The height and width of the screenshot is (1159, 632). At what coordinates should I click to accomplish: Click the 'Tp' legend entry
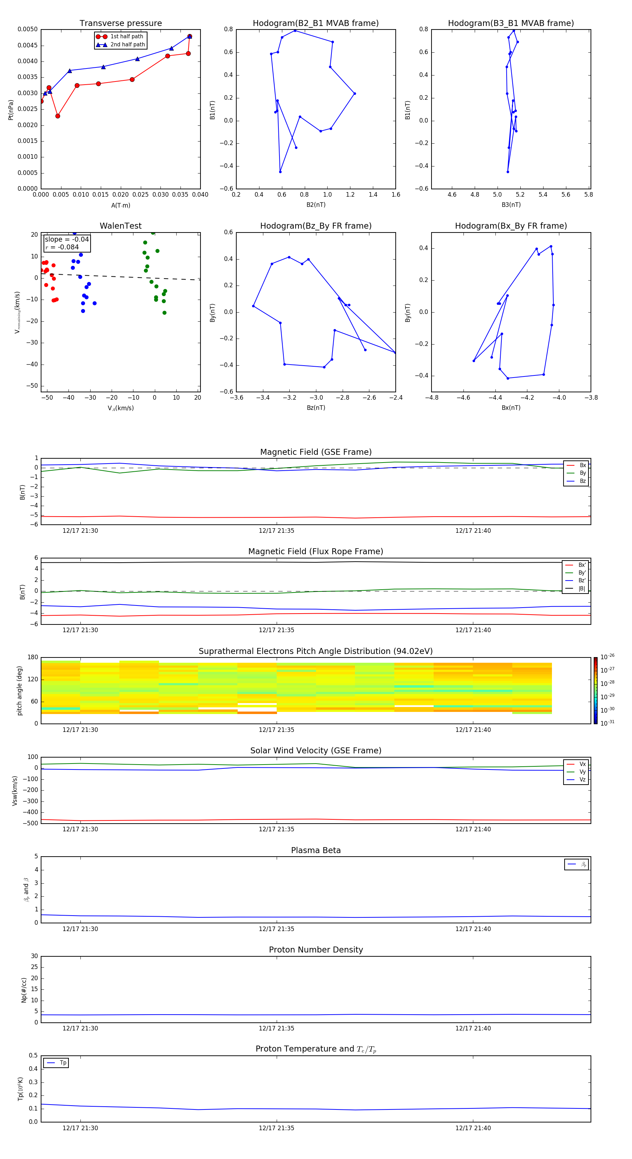click(x=56, y=1063)
